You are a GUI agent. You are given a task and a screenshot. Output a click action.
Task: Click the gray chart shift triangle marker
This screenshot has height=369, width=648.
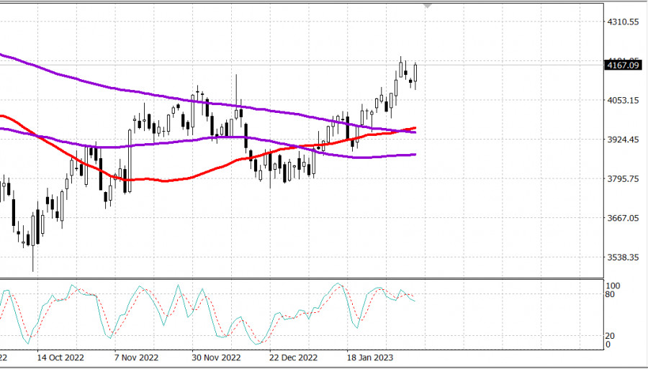[428, 6]
